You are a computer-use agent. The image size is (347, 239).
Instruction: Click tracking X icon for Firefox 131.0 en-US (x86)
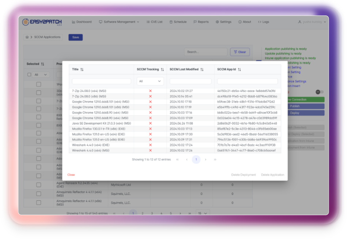coord(150,140)
